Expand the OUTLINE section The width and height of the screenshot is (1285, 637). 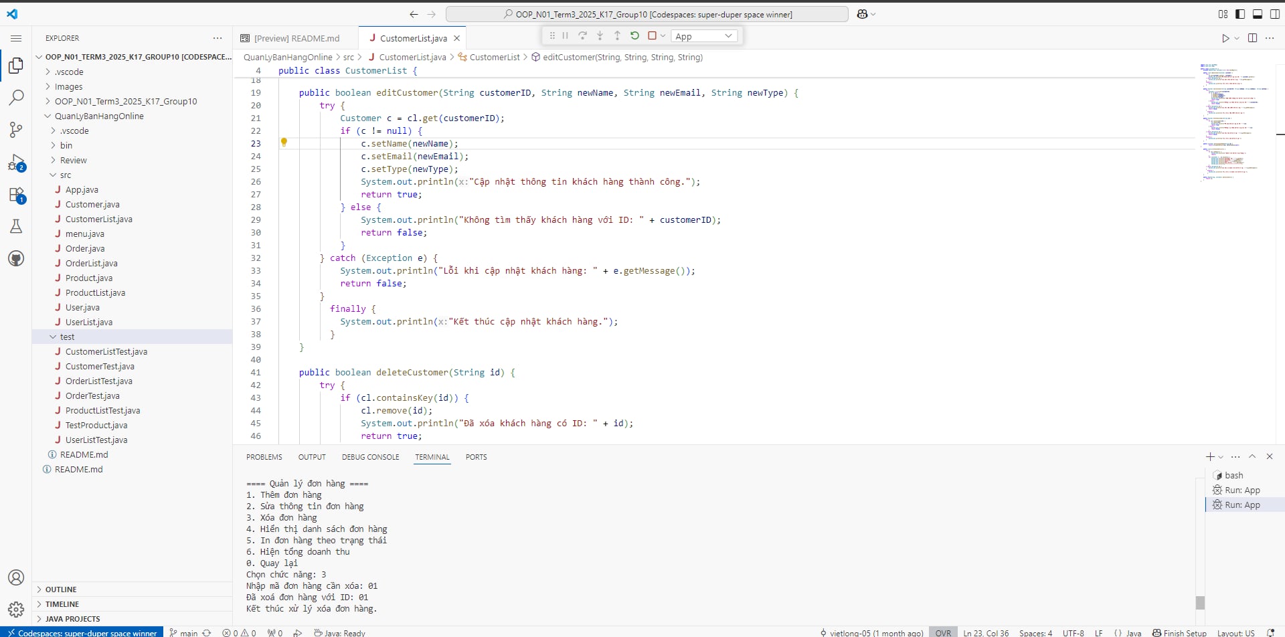coord(132,589)
